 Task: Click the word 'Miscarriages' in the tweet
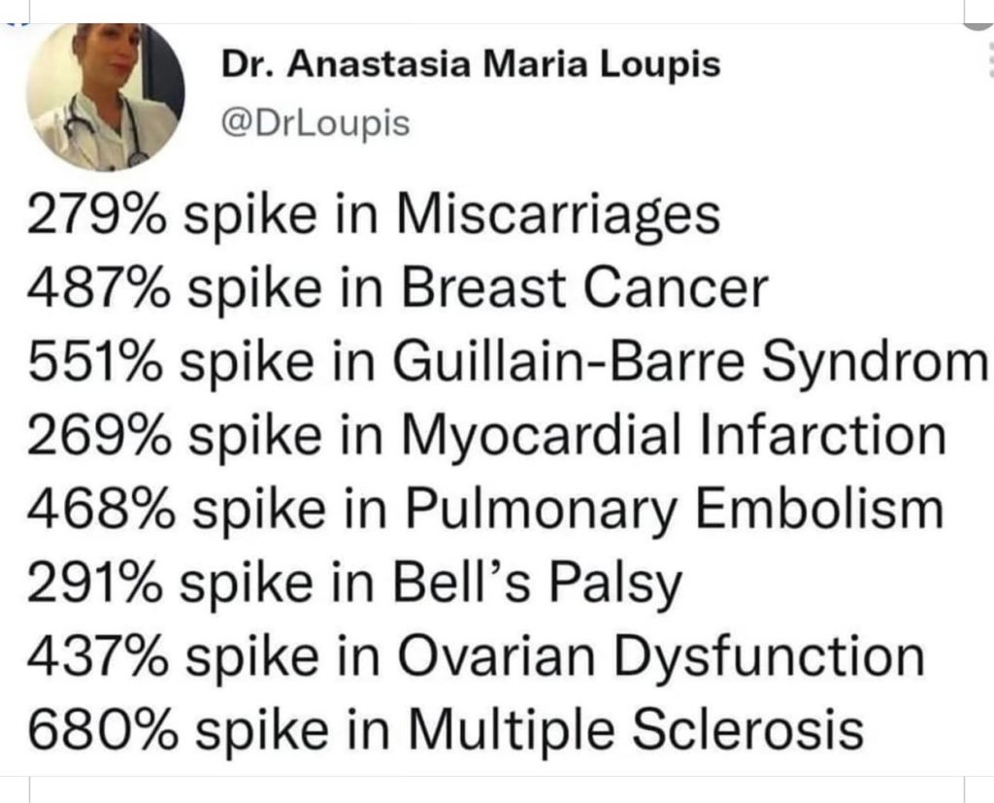click(x=559, y=214)
